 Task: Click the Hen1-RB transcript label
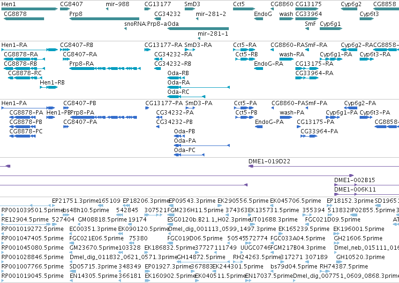(x=52, y=83)
